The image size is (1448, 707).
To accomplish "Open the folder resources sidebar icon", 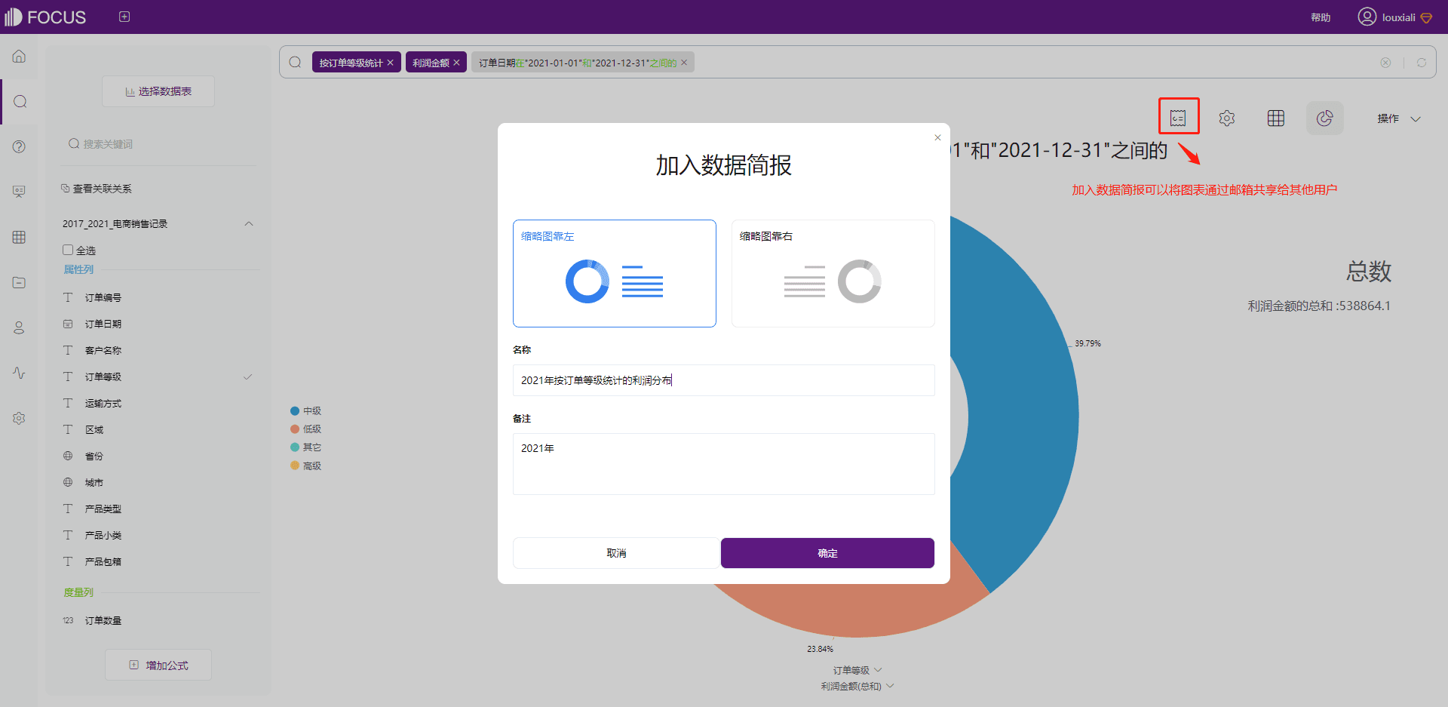I will (20, 282).
